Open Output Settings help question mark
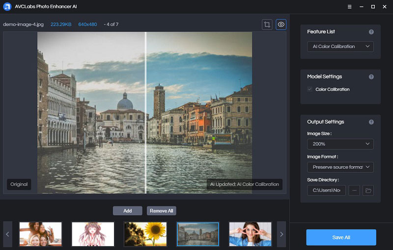393x250 pixels. point(371,122)
